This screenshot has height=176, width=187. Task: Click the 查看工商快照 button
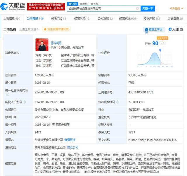point(154,30)
